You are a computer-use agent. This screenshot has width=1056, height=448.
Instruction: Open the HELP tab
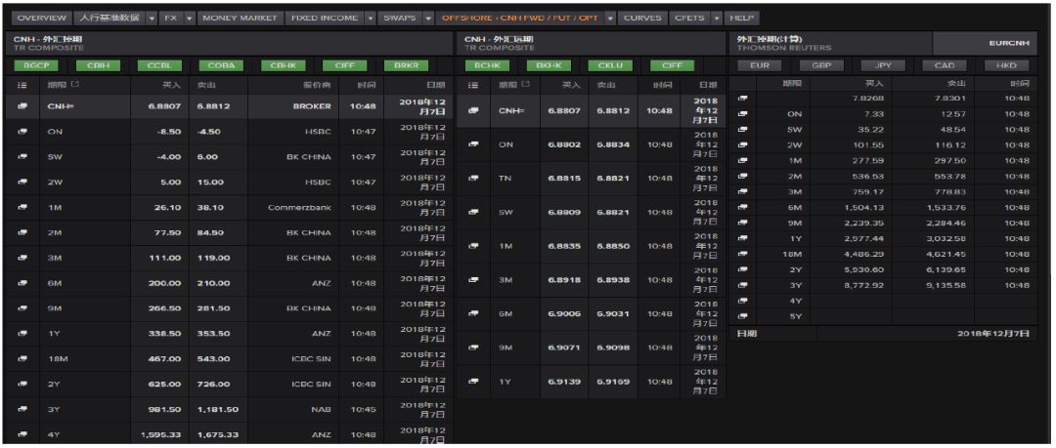(741, 19)
